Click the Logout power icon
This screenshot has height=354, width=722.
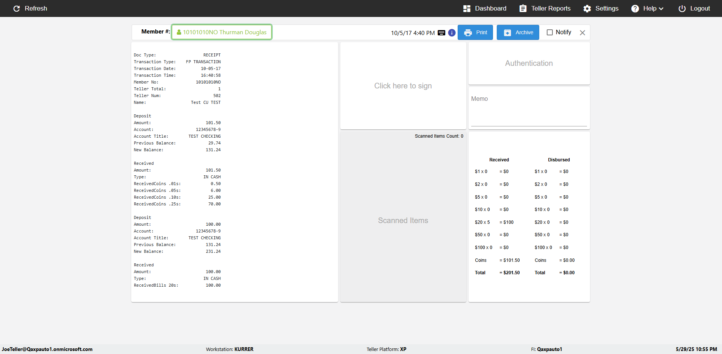pos(682,8)
